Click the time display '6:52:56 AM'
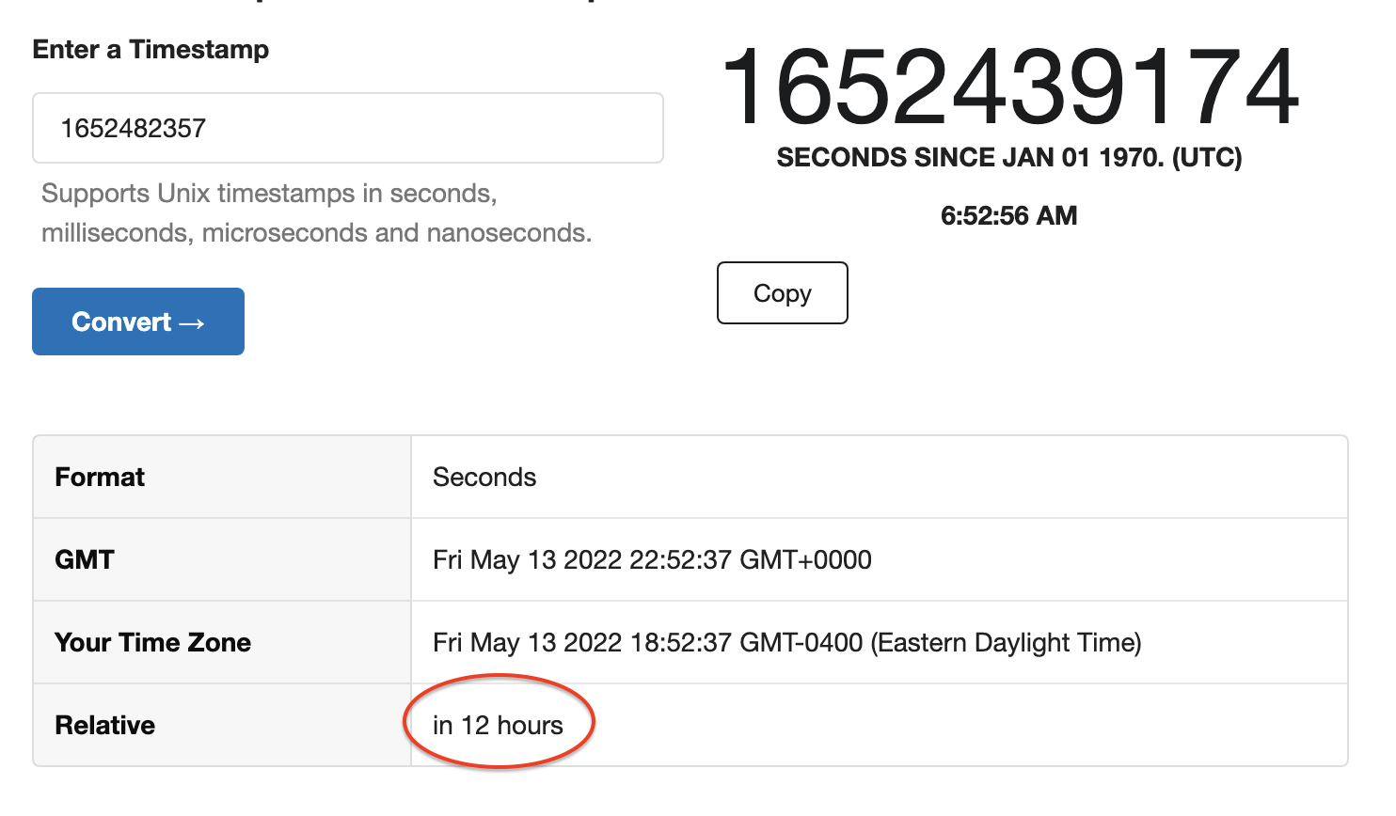 pos(1007,215)
